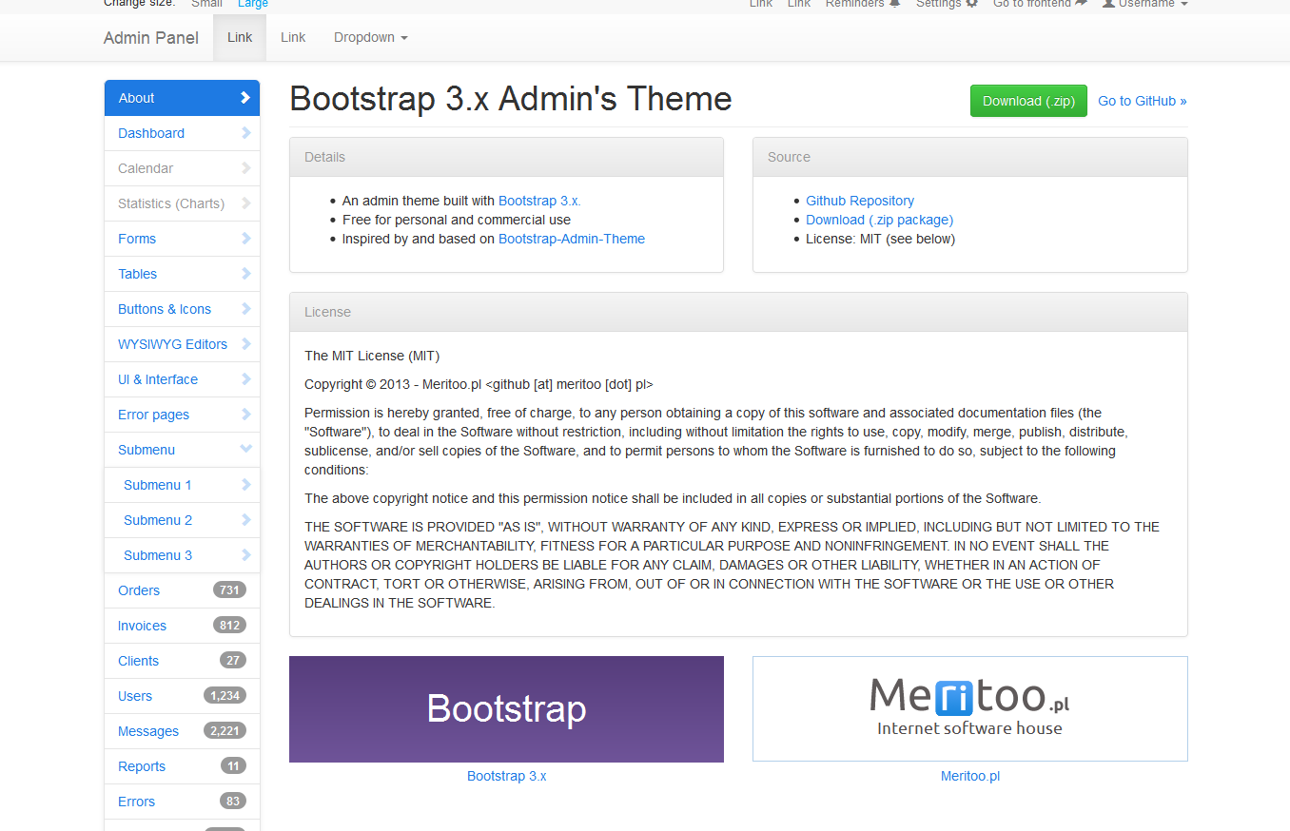
Task: Open Clients in the sidebar
Action: click(x=182, y=661)
